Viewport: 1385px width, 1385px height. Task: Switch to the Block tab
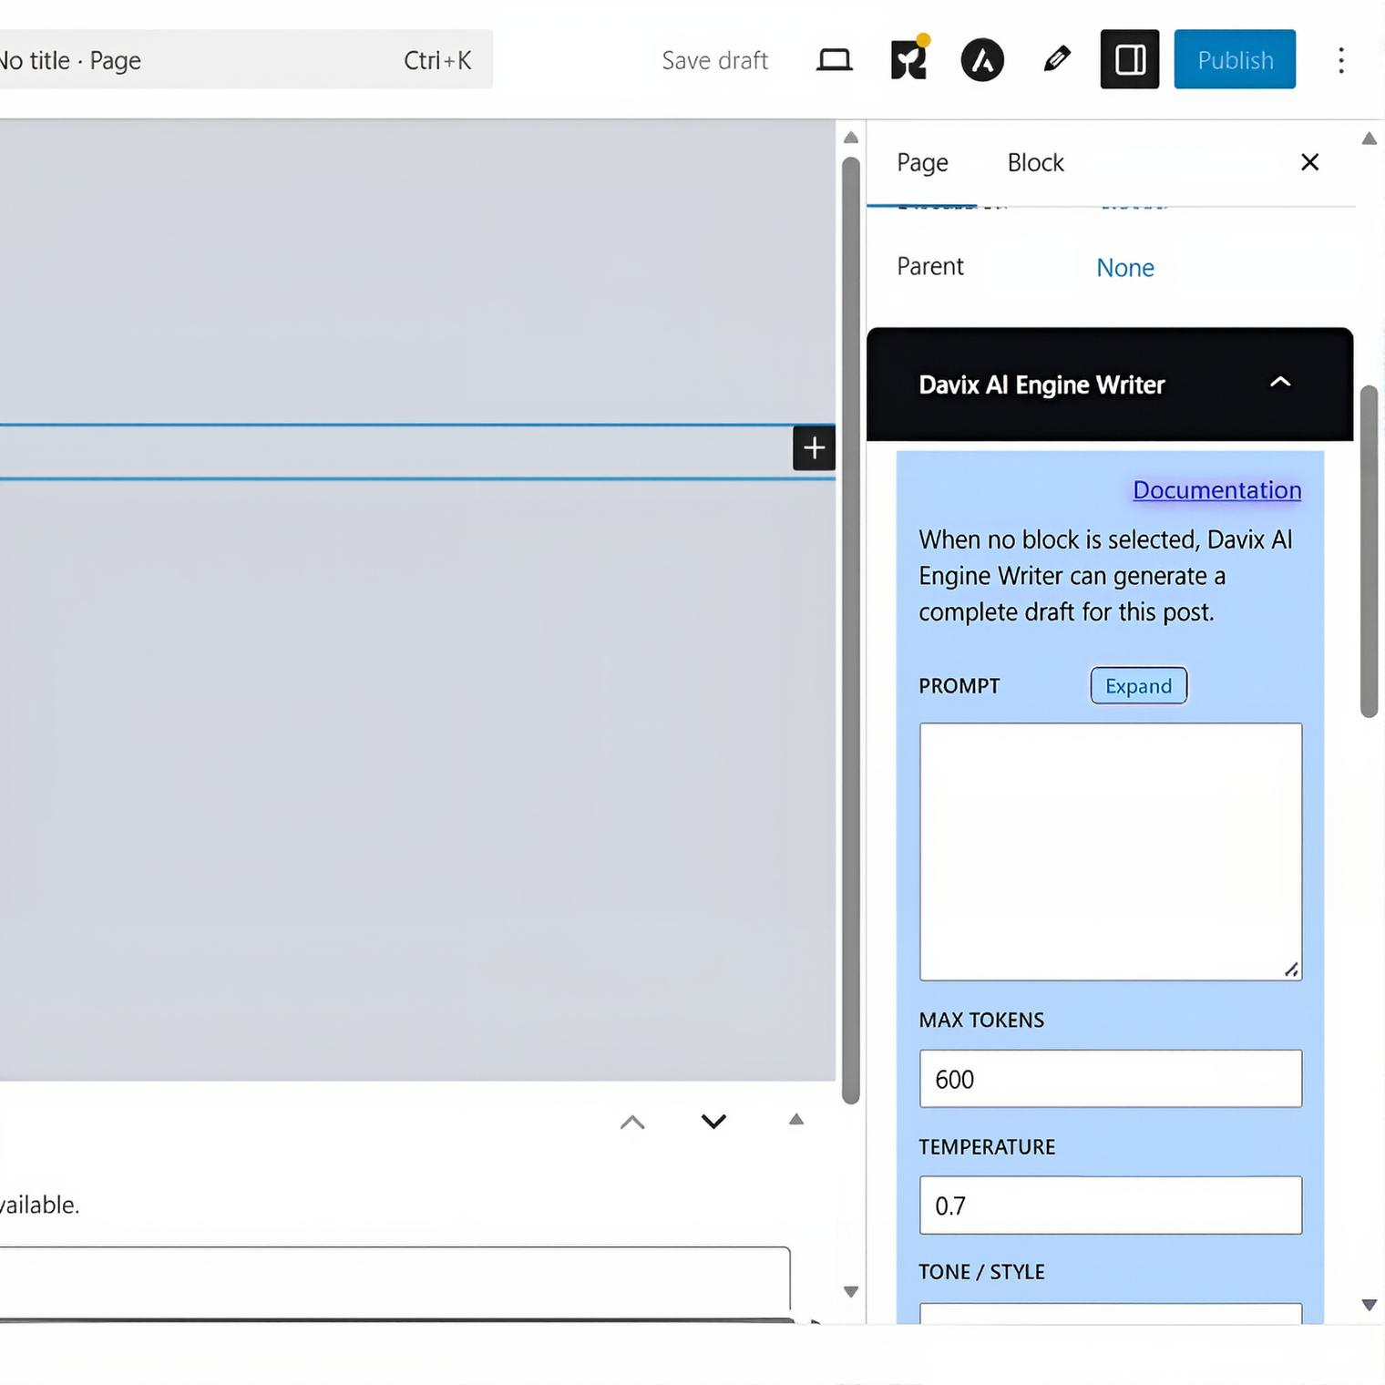pos(1035,162)
